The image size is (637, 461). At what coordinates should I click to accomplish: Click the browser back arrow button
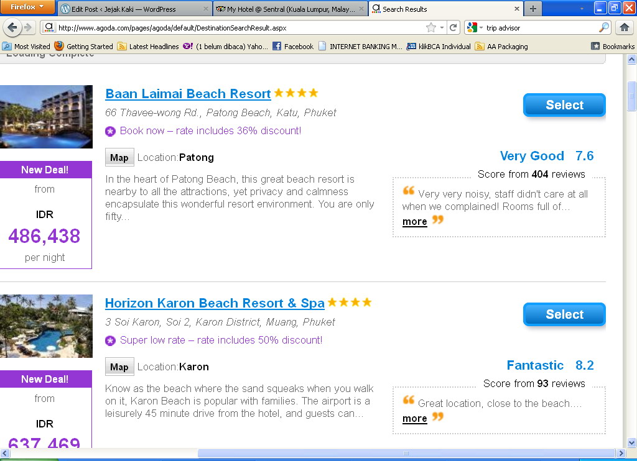[x=12, y=27]
